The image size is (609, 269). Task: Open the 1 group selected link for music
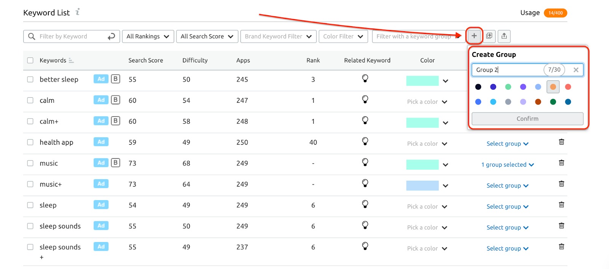tap(507, 165)
